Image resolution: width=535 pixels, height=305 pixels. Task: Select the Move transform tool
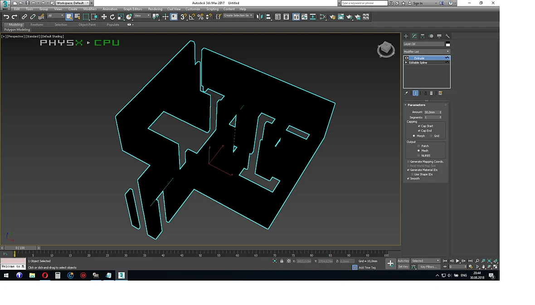tap(104, 17)
